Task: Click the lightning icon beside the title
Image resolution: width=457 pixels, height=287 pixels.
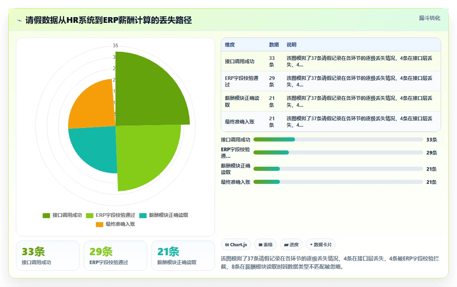Action: pos(20,20)
